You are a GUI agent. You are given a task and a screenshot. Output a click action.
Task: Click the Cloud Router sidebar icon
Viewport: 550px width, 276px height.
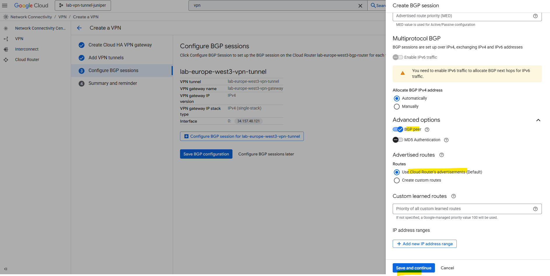point(6,60)
